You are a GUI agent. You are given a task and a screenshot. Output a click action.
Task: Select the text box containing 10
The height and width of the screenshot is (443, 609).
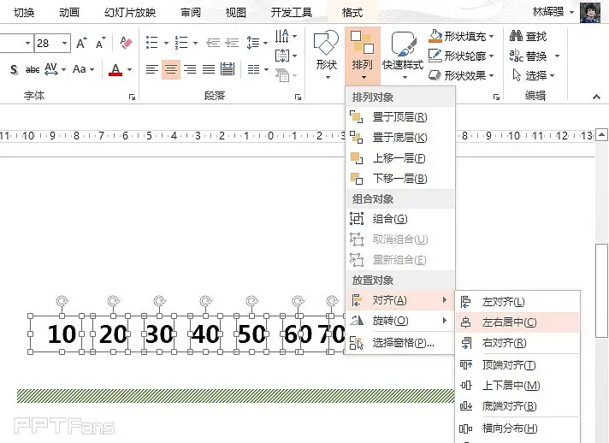click(61, 334)
